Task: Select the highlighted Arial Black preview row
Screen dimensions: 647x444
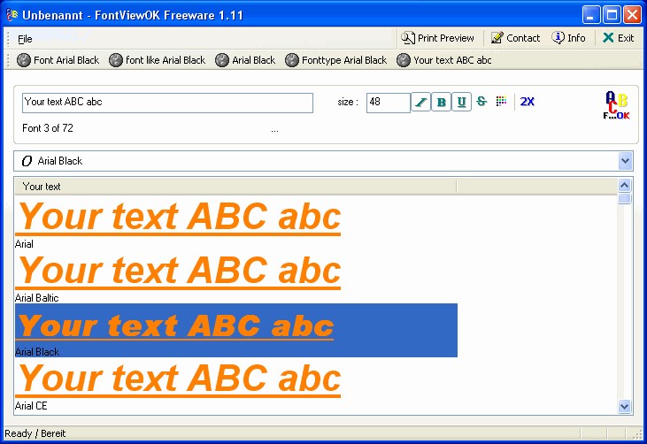Action: click(236, 330)
